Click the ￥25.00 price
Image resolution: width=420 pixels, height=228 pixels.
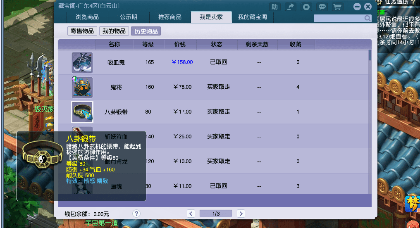[182, 136]
